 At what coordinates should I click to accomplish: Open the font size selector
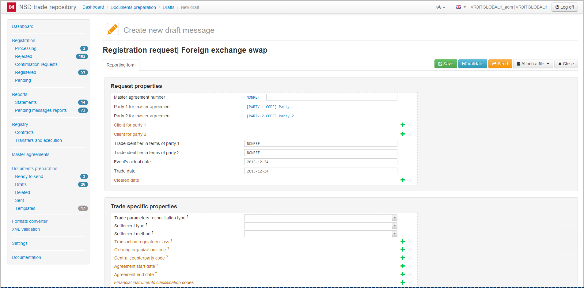(440, 7)
